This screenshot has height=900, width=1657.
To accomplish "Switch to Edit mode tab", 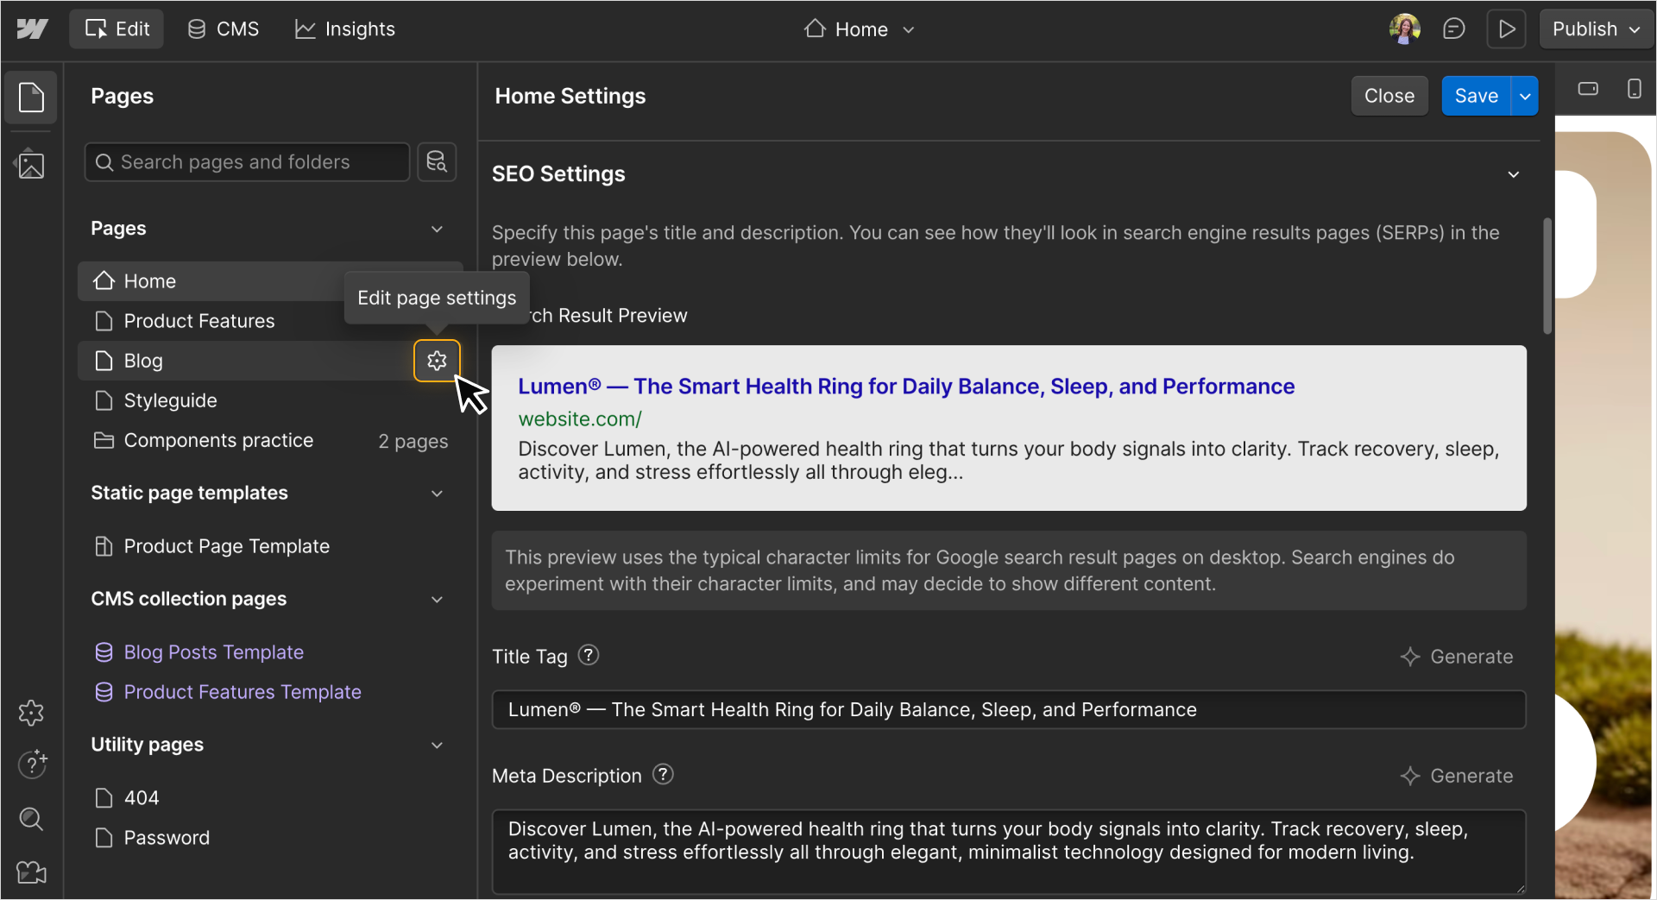I will tap(117, 29).
